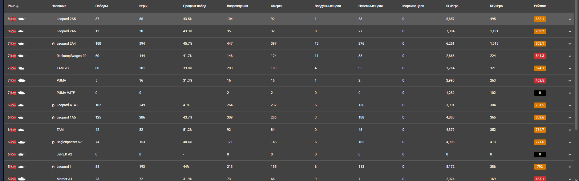Click the PUMA vehicle silhouette icon

click(x=22, y=80)
